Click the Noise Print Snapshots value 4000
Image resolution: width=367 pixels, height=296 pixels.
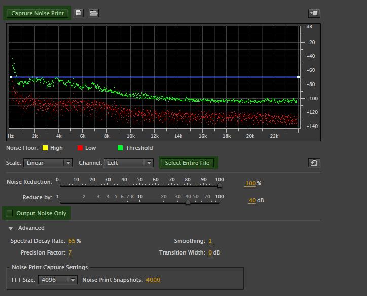click(153, 280)
